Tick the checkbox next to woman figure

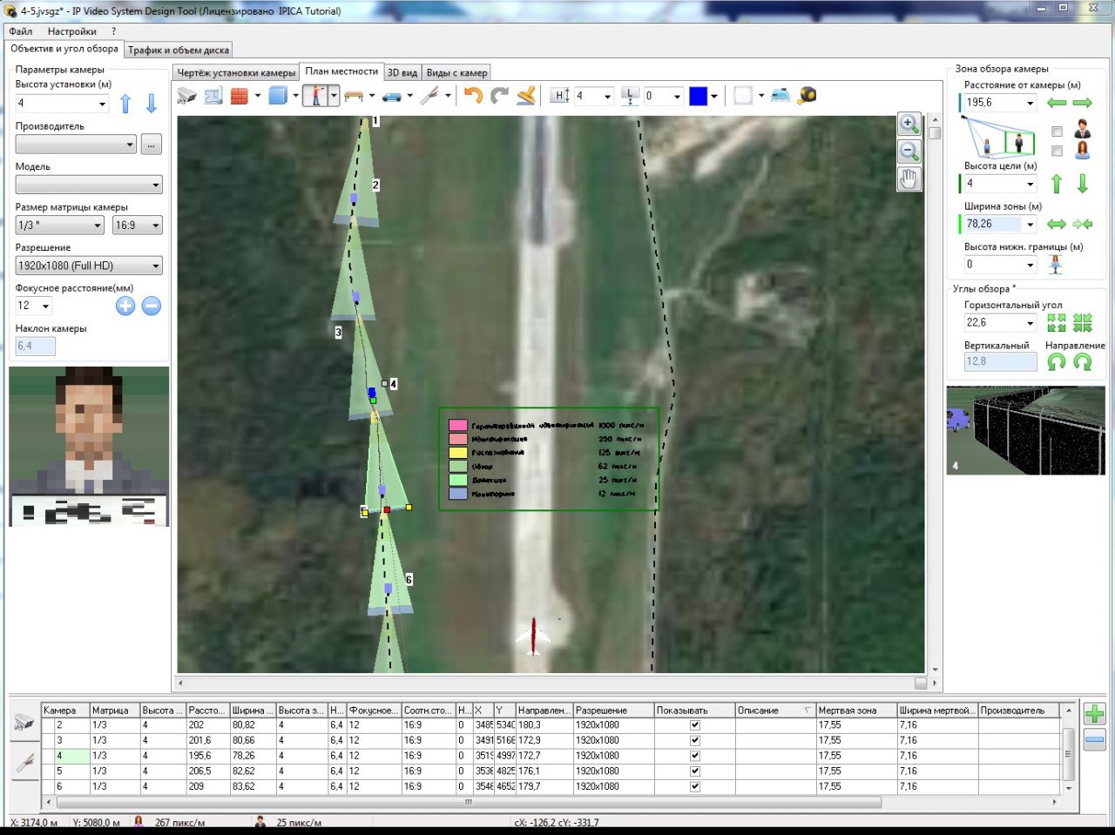[1057, 151]
